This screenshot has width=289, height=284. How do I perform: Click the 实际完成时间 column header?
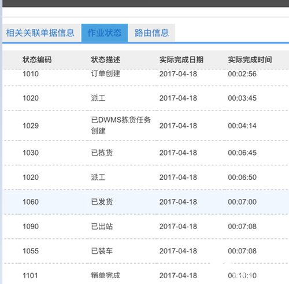pyautogui.click(x=250, y=60)
